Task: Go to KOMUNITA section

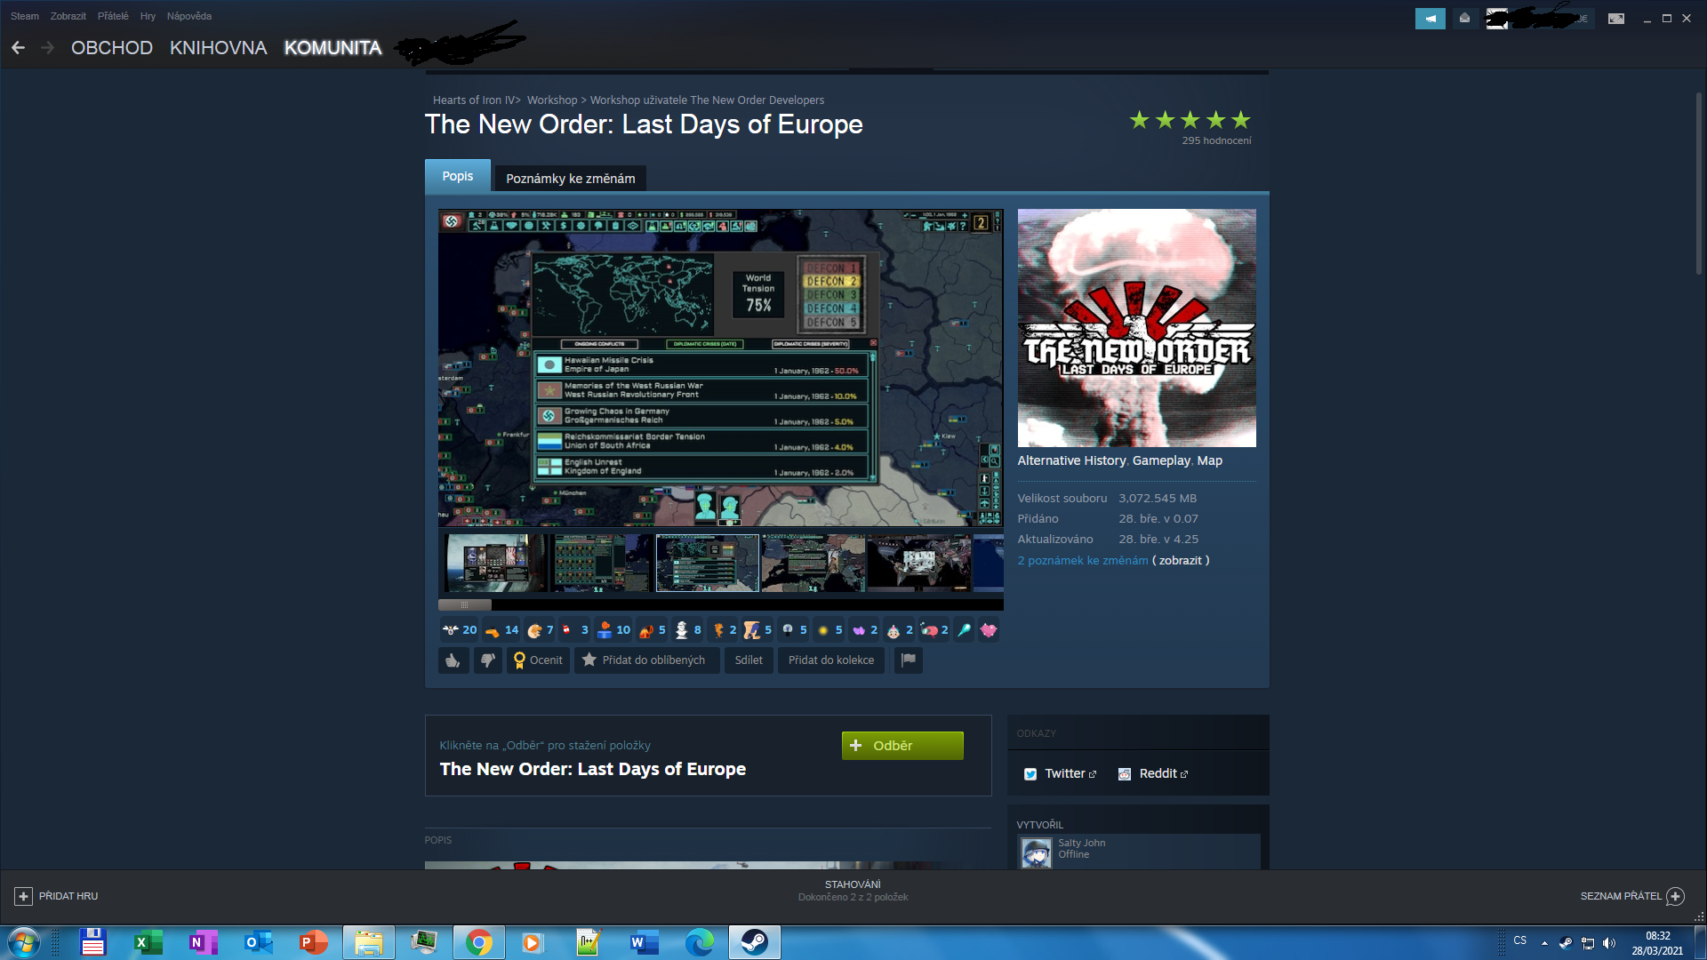Action: pos(333,48)
